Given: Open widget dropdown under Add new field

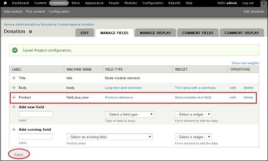Looking at the screenshot, I should [x=193, y=114].
